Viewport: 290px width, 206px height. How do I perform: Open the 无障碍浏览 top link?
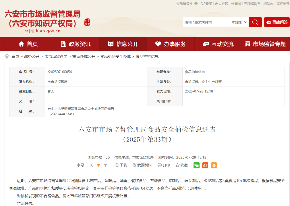tap(252, 4)
